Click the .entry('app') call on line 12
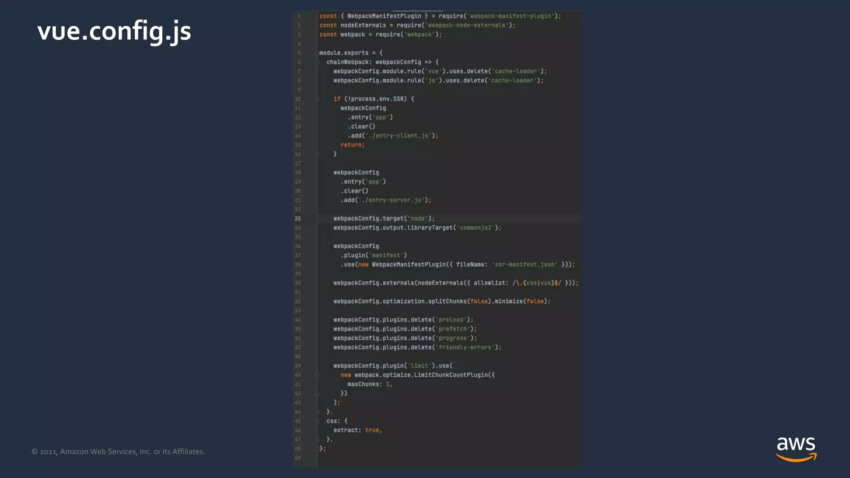850x478 pixels. pyautogui.click(x=370, y=117)
